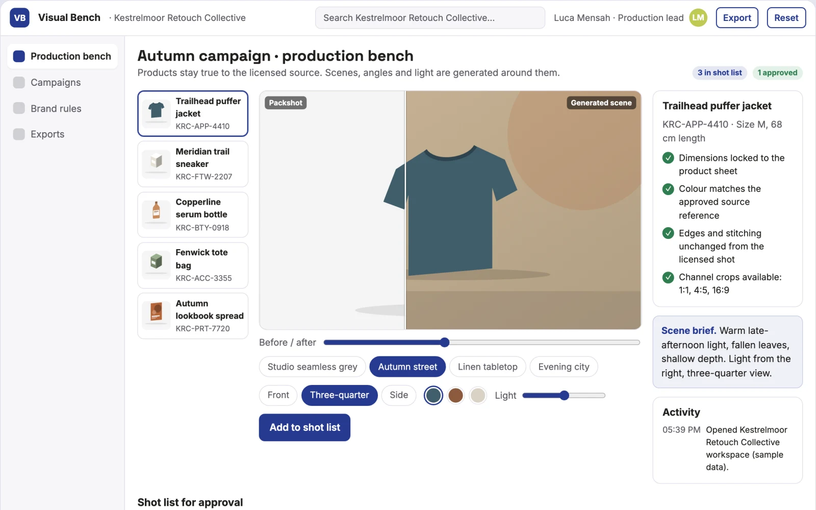Select the Trailhead puffer jacket thumbnail
This screenshot has width=816, height=510.
(156, 113)
